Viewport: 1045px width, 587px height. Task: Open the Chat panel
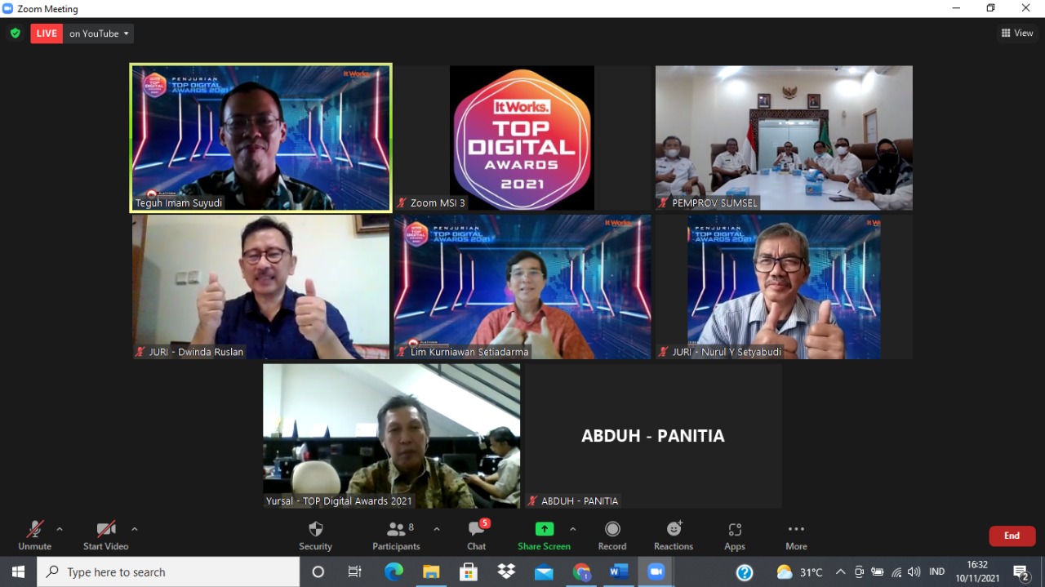(x=476, y=529)
